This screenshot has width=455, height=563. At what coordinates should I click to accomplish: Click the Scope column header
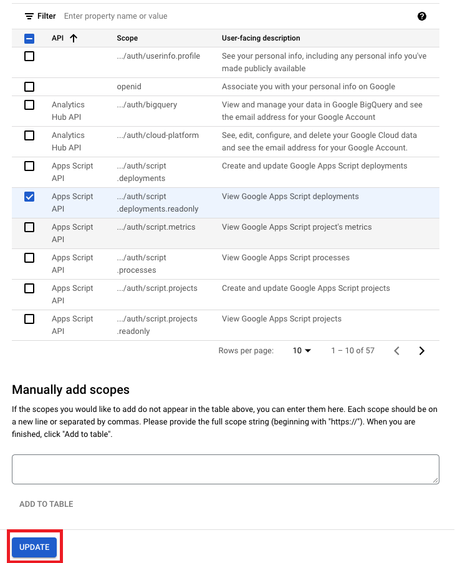127,38
